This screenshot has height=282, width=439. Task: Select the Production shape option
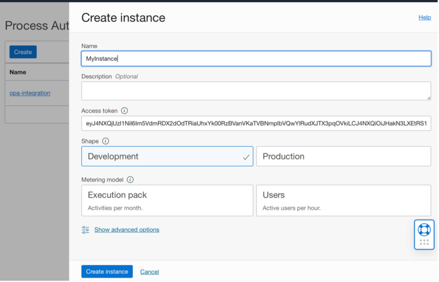pos(343,156)
